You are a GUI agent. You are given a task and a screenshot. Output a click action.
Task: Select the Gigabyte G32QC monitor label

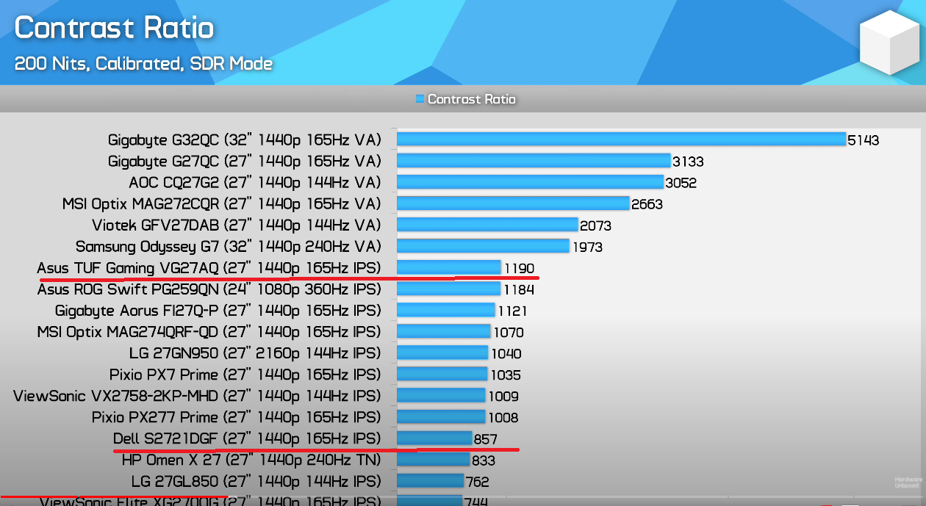click(x=245, y=140)
